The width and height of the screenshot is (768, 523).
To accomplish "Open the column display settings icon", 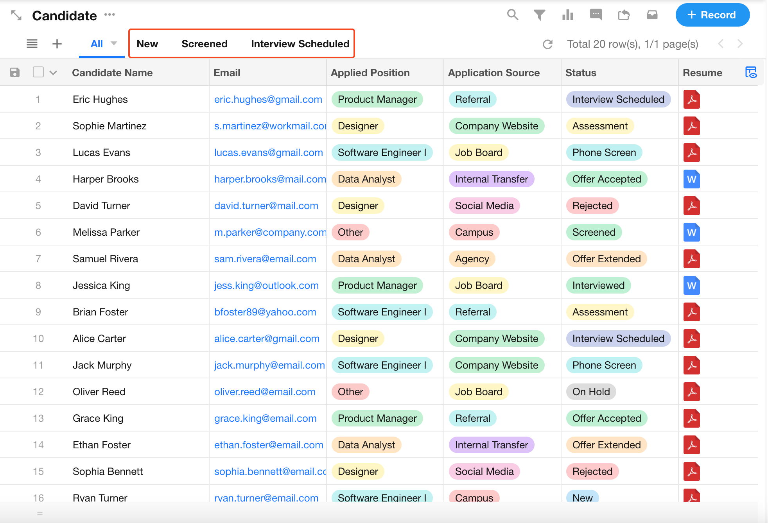I will click(x=751, y=72).
